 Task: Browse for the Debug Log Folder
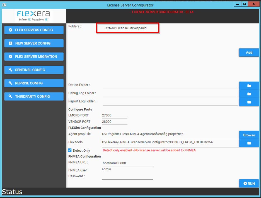point(249,94)
